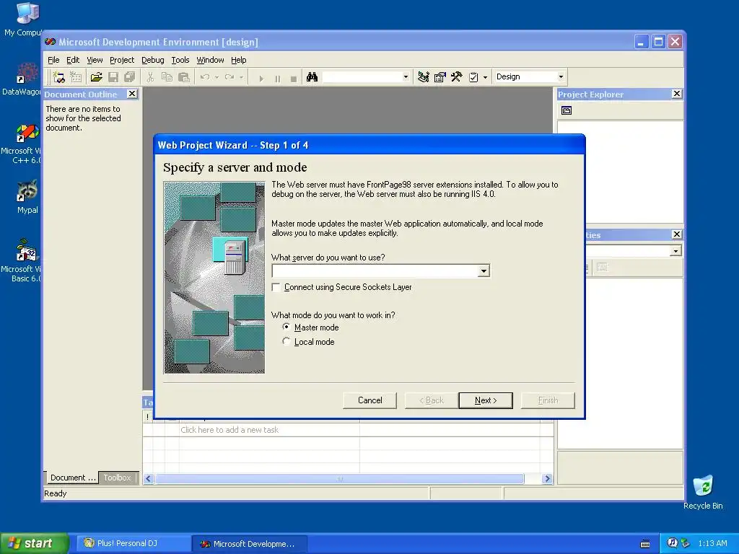The image size is (739, 554).
Task: Click the Copy toolbar icon
Action: [x=167, y=76]
